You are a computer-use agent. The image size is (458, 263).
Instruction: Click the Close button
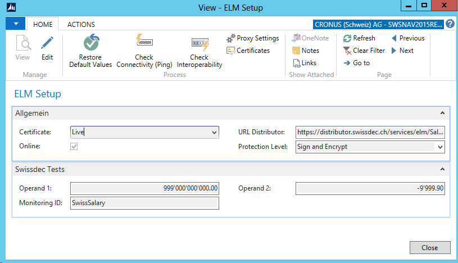[429, 247]
